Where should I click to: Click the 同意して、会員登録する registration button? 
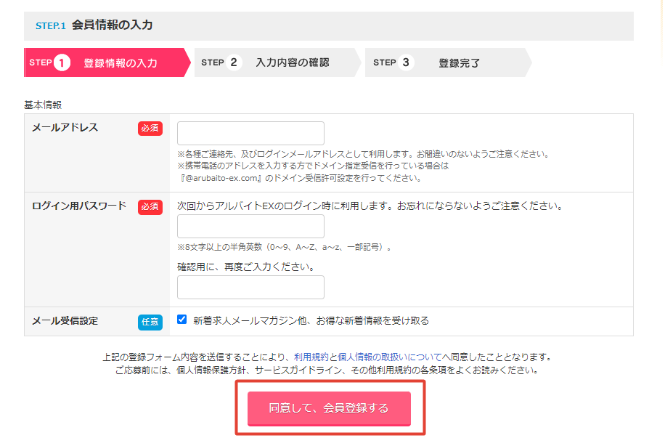(x=330, y=409)
